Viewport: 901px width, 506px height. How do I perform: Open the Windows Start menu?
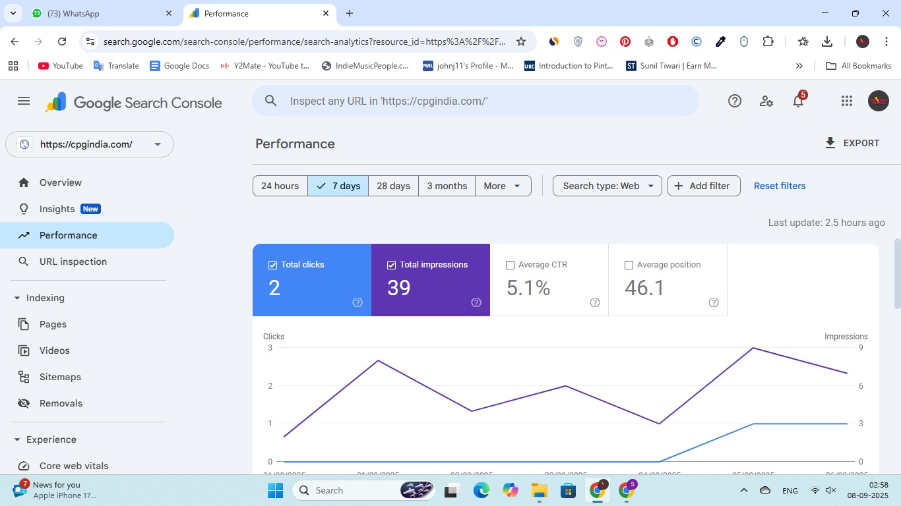point(275,490)
